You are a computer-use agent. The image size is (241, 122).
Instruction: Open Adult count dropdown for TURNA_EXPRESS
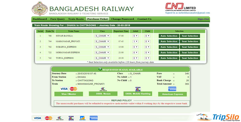136,58
